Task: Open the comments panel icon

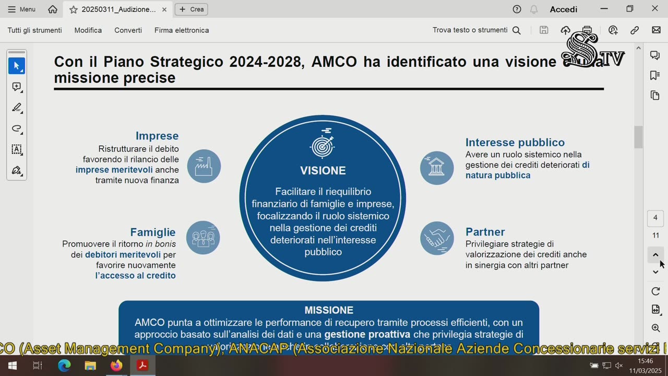Action: click(655, 55)
